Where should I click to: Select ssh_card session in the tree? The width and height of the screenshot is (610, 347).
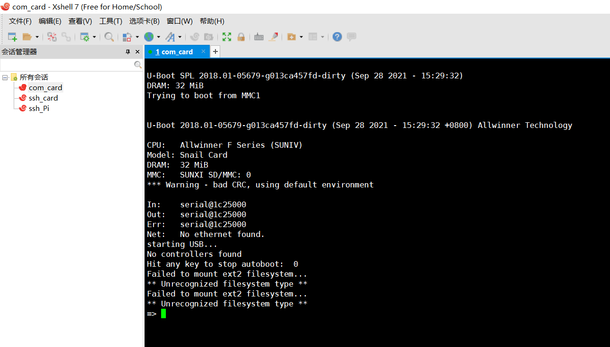pos(43,98)
